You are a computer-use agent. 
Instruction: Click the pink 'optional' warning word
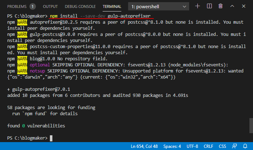(x=40, y=65)
